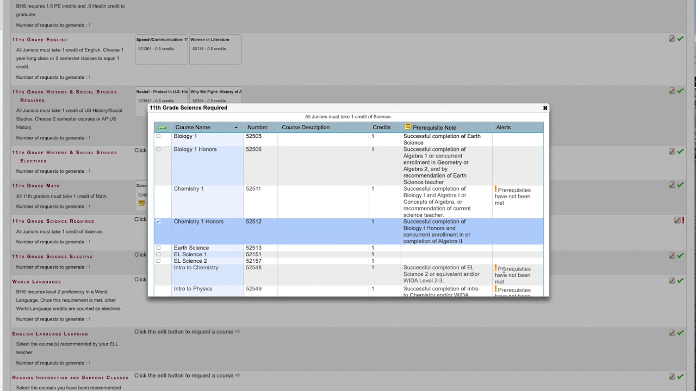Select the Women in Literature course card
This screenshot has height=391, width=696.
click(215, 49)
